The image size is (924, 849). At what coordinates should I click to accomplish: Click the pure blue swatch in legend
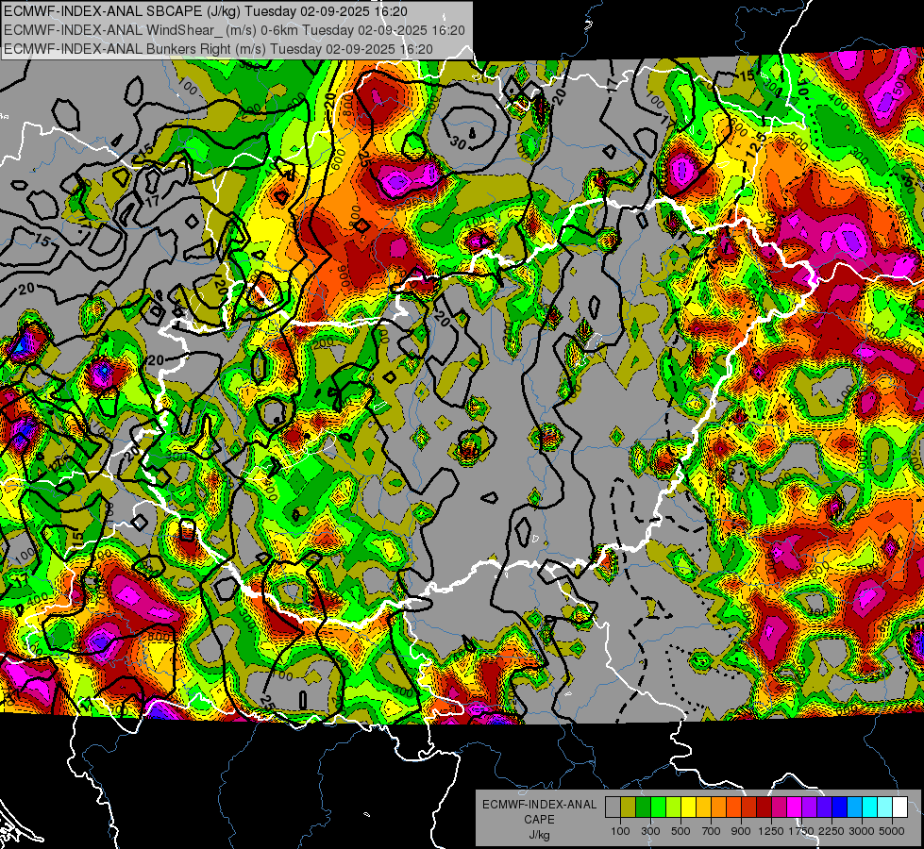point(840,807)
